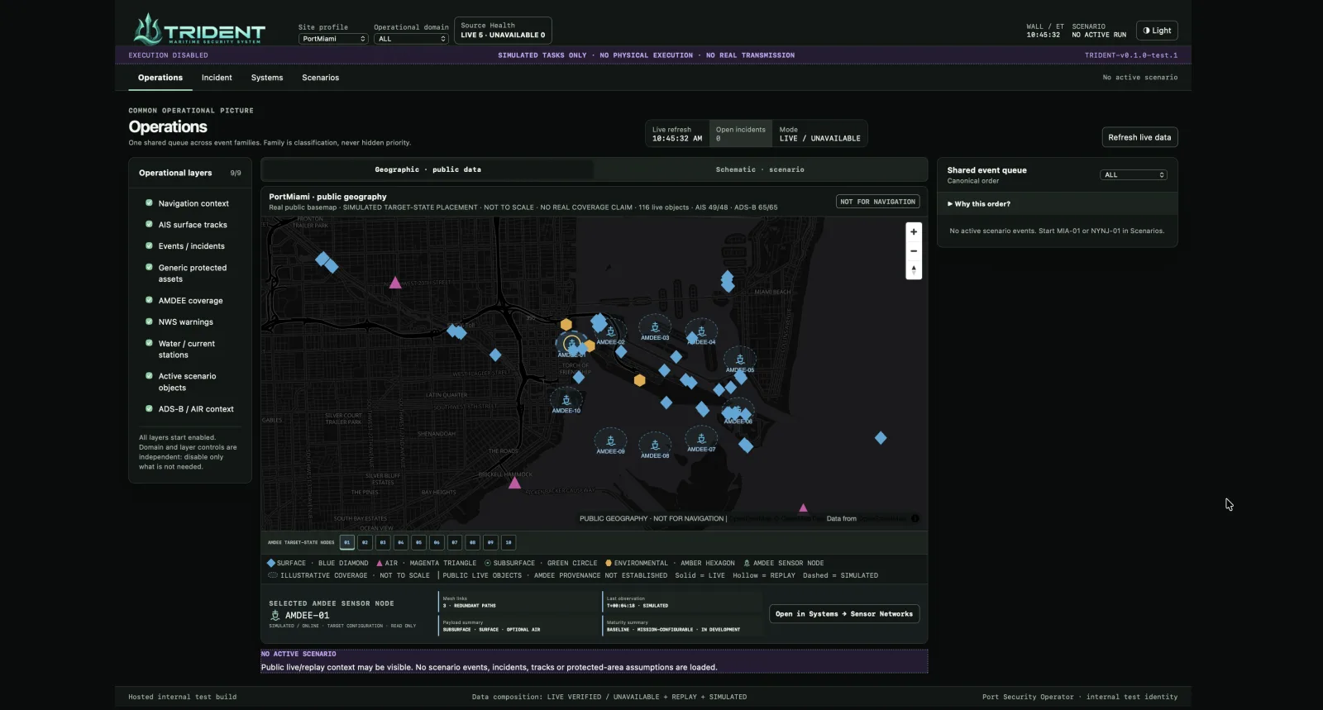Reset map bearing with compass control

914,269
